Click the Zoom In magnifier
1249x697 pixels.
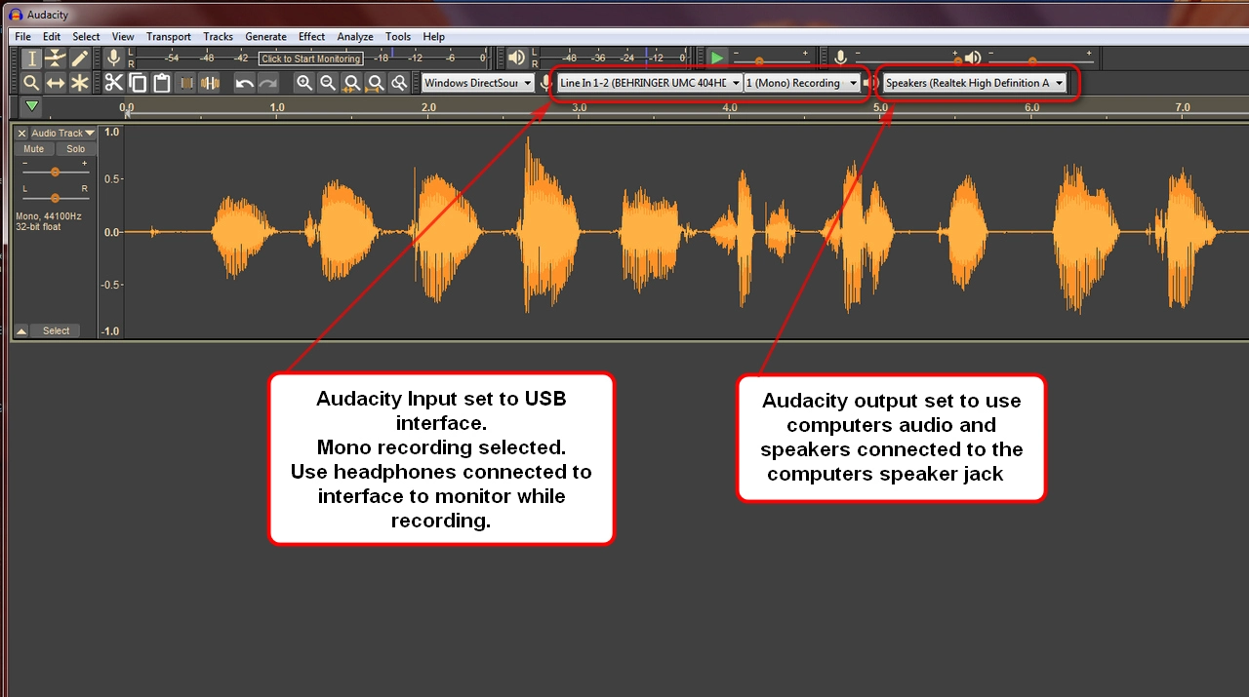(304, 83)
